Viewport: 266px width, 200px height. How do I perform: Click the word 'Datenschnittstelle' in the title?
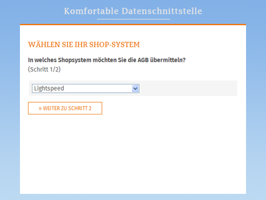coord(162,11)
